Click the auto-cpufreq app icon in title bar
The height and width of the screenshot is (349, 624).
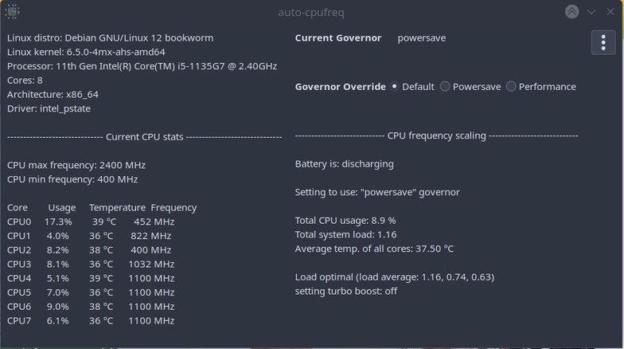point(13,11)
